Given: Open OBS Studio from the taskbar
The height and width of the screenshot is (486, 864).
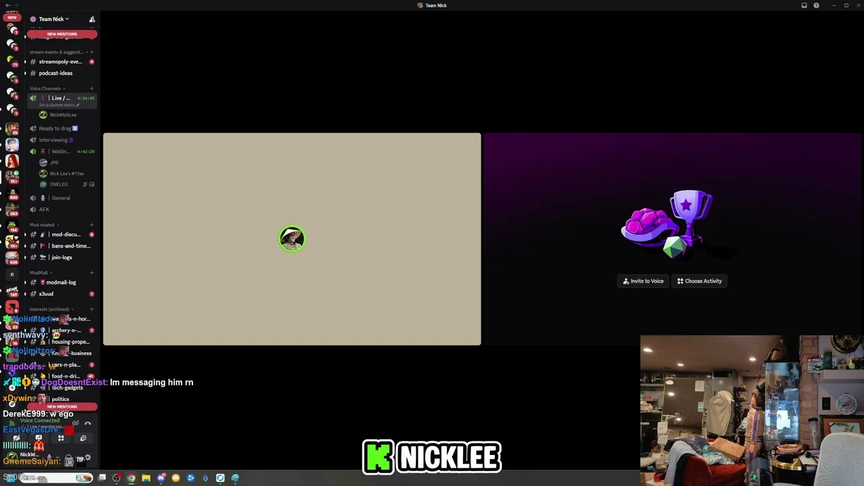Looking at the screenshot, I should point(117,478).
